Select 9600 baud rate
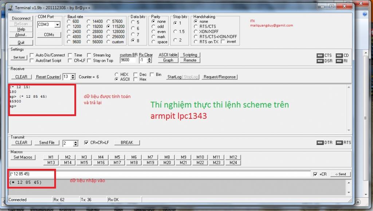The height and width of the screenshot is (211, 373). 69,42
